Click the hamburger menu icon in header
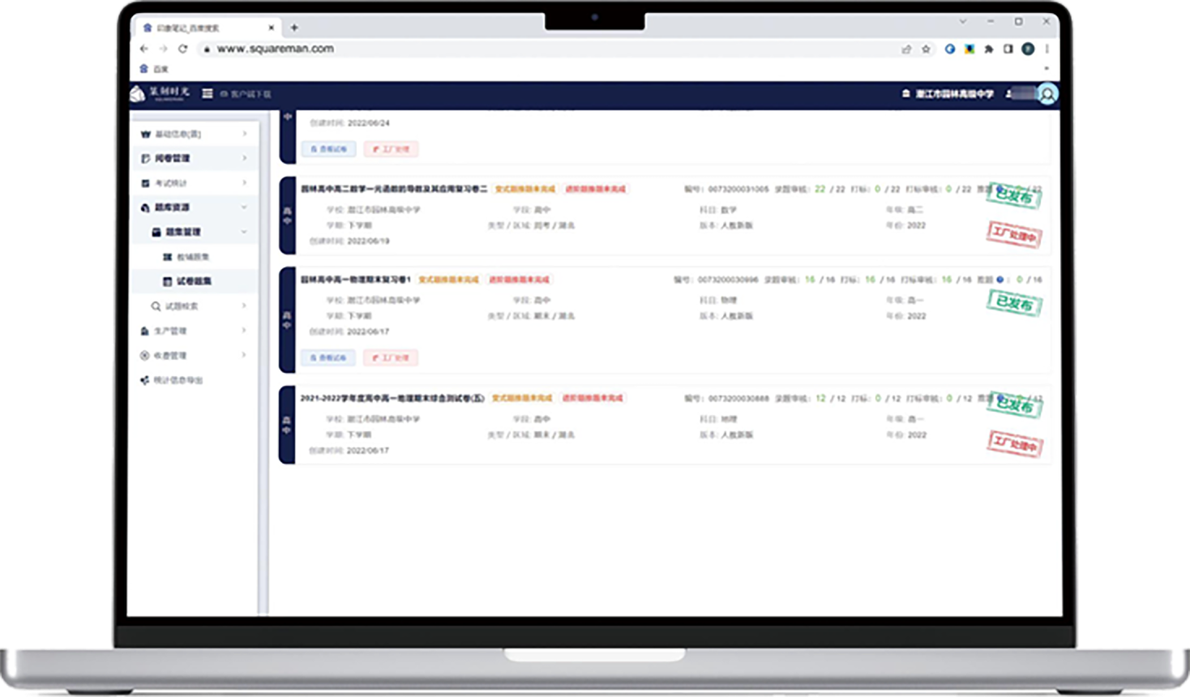Screen dimensions: 1190x697 click(208, 94)
